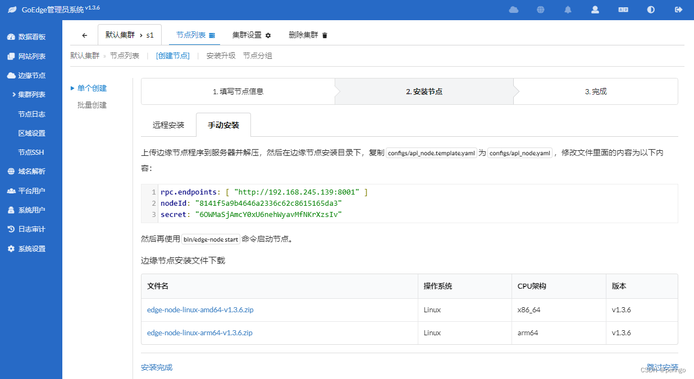Click the 系统用户 icon in the sidebar
This screenshot has width=694, height=379.
(x=11, y=210)
